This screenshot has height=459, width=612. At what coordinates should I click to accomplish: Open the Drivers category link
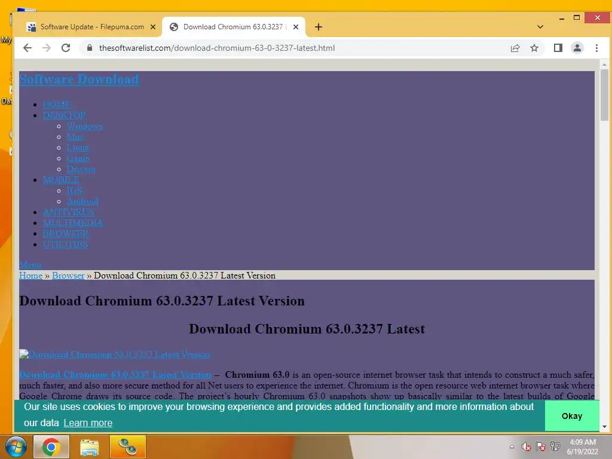tap(81, 169)
